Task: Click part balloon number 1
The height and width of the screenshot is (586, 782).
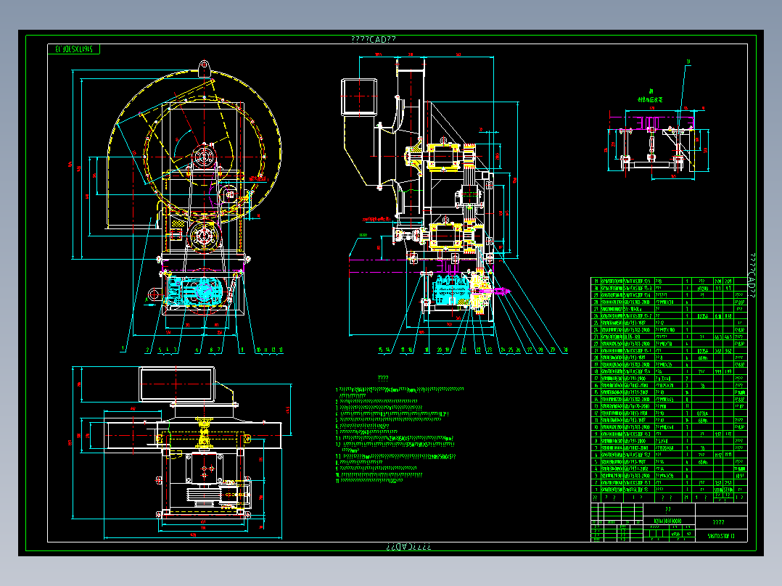Action: coord(123,349)
